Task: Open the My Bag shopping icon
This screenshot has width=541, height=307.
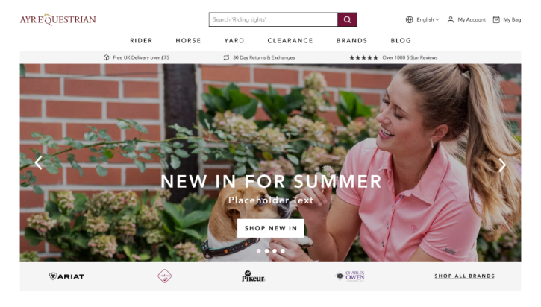Action: click(496, 19)
